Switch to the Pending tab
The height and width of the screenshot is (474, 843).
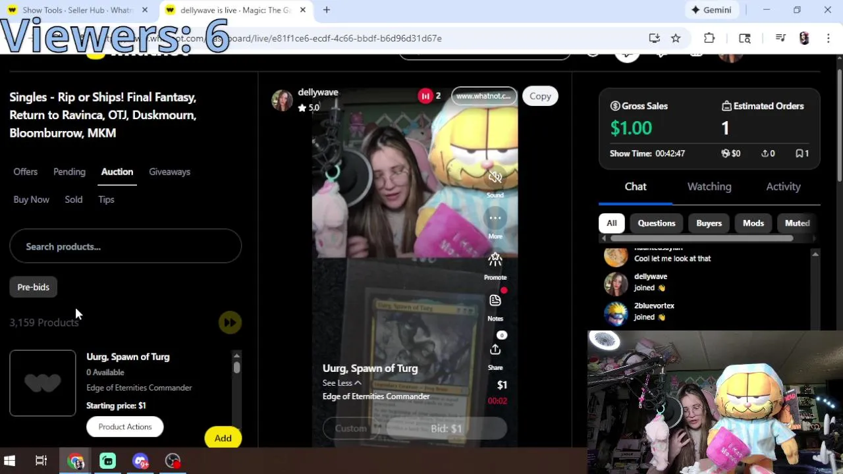(x=69, y=172)
